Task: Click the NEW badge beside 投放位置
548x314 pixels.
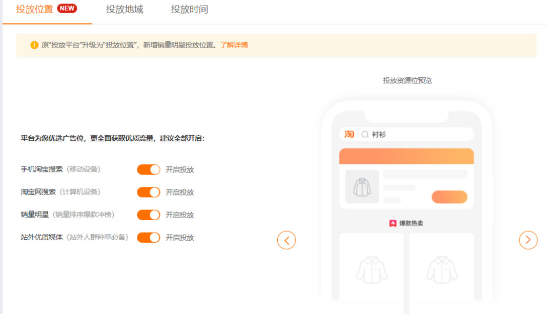Action: click(67, 9)
